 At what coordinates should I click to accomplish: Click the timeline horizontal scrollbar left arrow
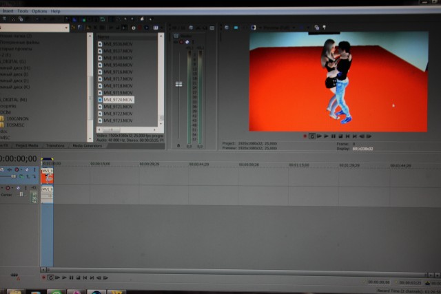(43, 269)
